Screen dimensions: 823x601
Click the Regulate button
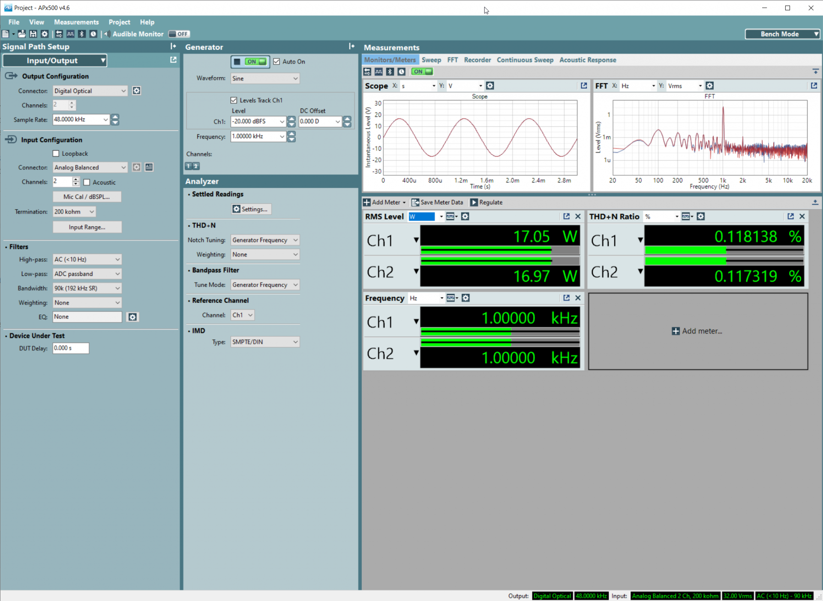coord(487,202)
